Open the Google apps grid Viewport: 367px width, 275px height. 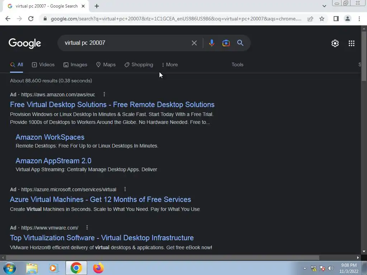point(352,43)
